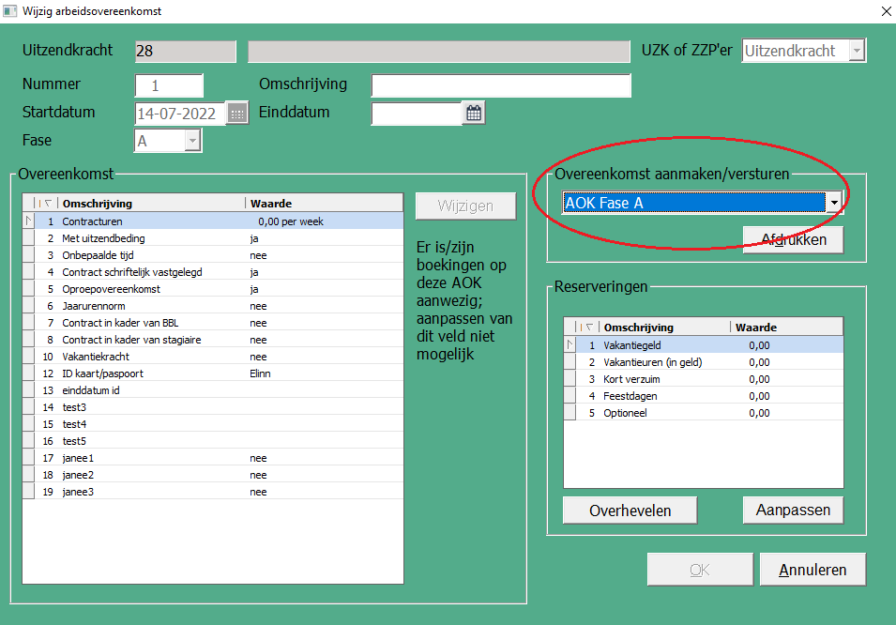Expand the Fase dropdown
The width and height of the screenshot is (896, 625).
193,141
